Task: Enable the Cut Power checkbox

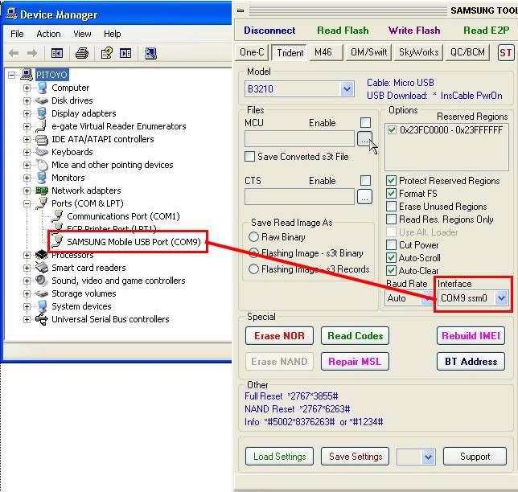Action: tap(391, 245)
